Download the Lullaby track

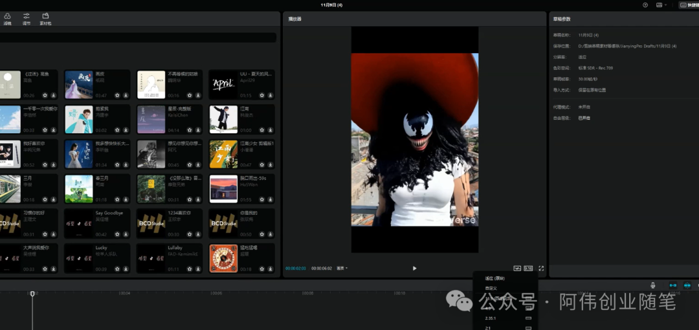[198, 269]
